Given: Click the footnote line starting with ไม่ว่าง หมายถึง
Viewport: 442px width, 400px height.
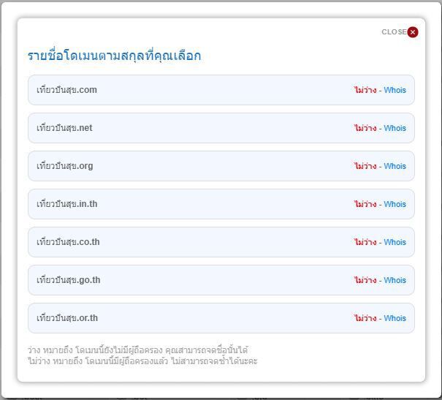Looking at the screenshot, I should 142,361.
